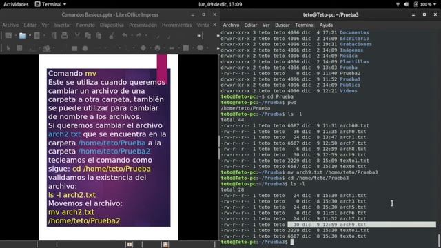Select the diamond Basic Shapes tool
Image resolution: width=441 pixels, height=248 pixels.
point(143,48)
